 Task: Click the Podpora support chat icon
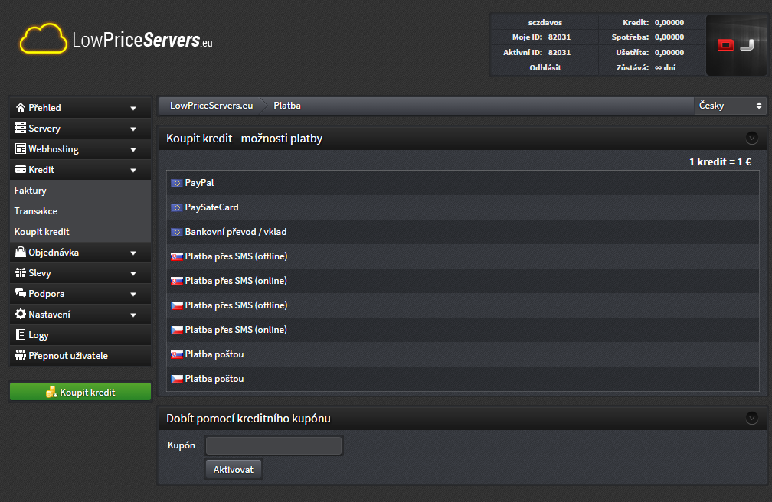(x=19, y=293)
